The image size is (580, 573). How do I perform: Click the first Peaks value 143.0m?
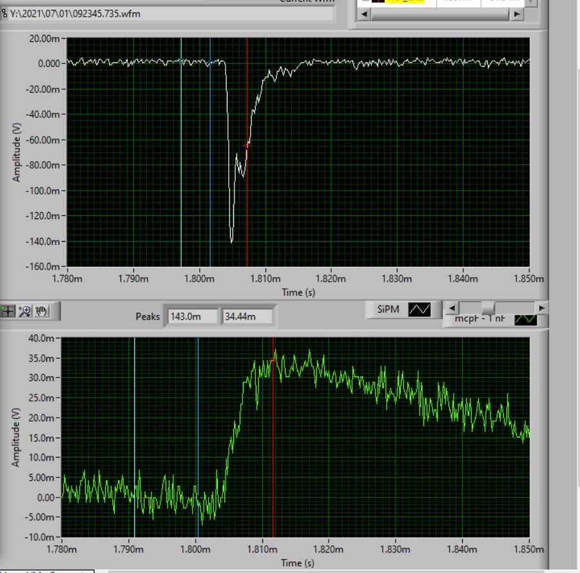193,316
